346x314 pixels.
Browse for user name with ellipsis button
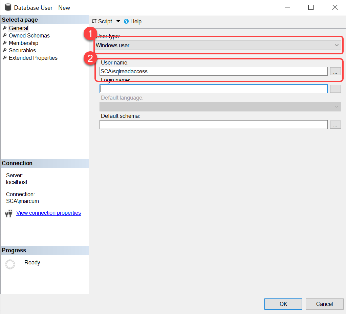point(335,71)
